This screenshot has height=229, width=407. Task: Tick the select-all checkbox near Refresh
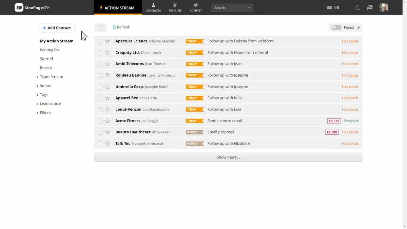[100, 28]
